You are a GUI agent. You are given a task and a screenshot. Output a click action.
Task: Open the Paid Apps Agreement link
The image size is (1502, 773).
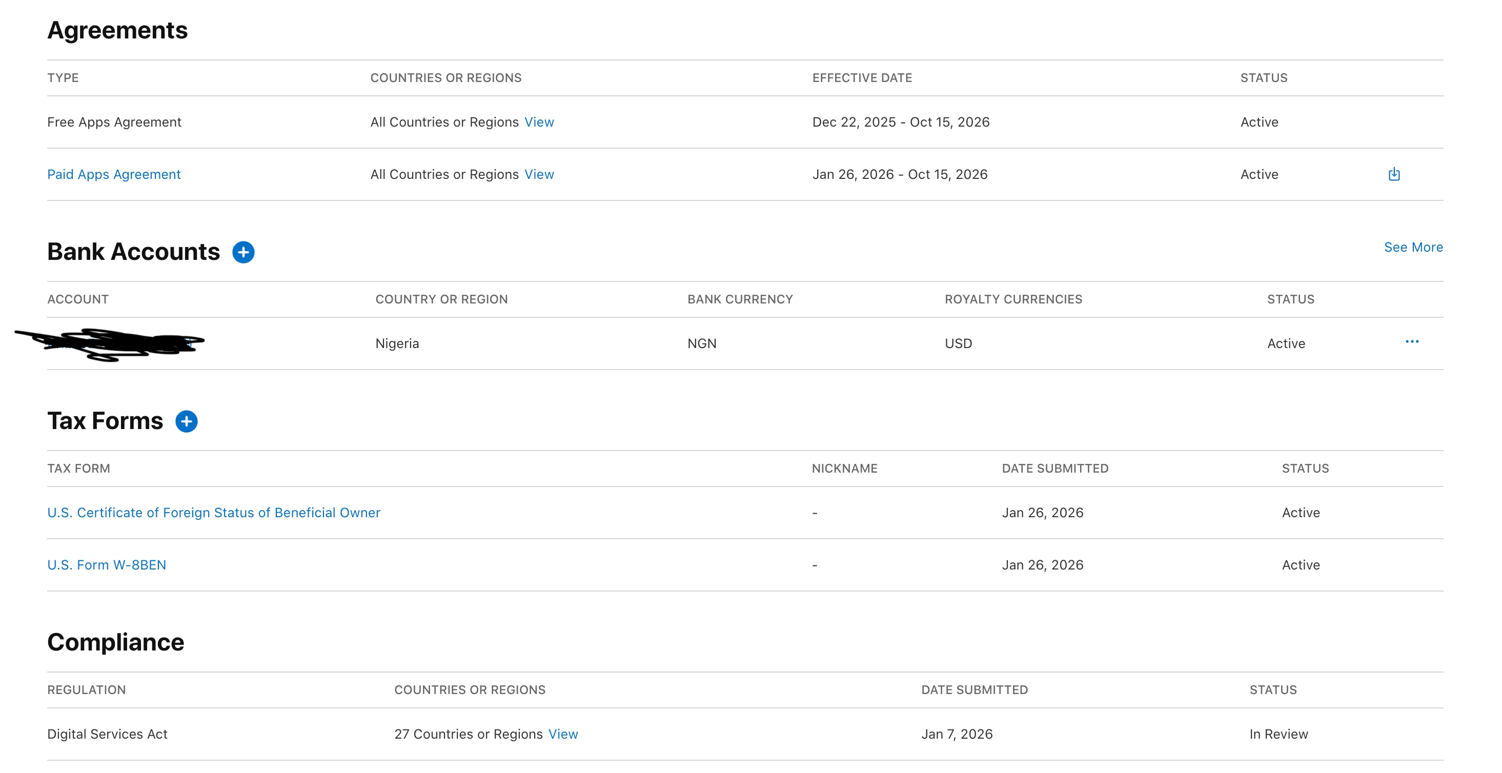click(x=114, y=174)
